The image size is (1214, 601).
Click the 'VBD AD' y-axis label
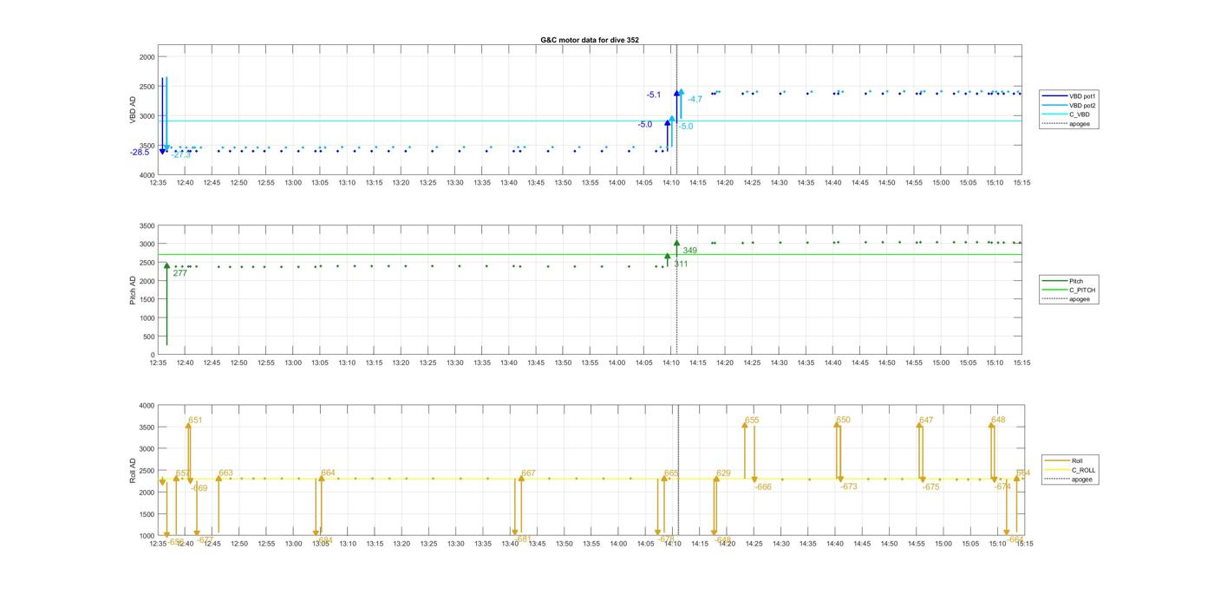point(134,110)
